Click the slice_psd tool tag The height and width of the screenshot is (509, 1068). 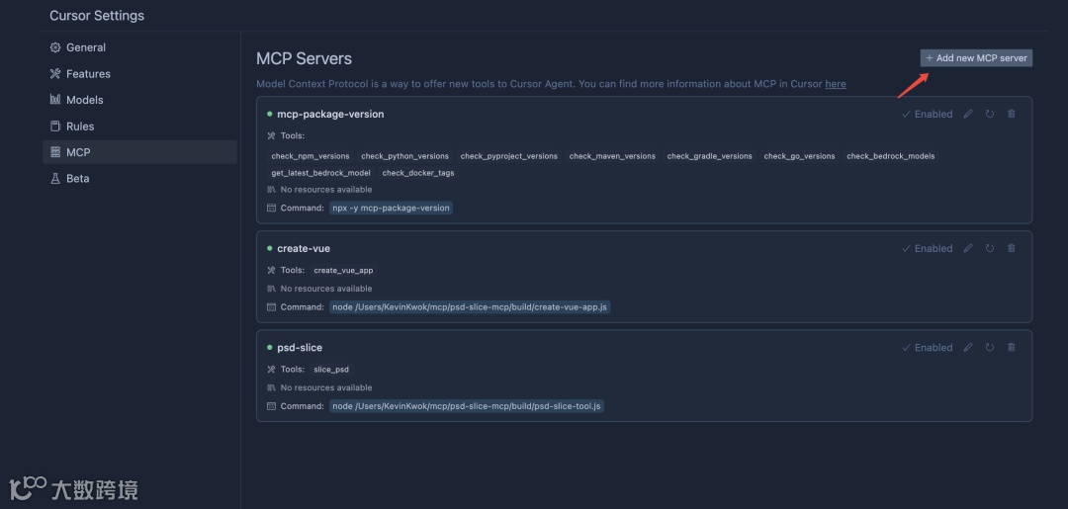(331, 370)
